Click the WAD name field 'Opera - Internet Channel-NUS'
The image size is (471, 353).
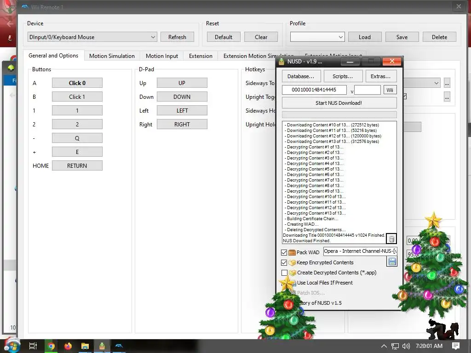360,251
